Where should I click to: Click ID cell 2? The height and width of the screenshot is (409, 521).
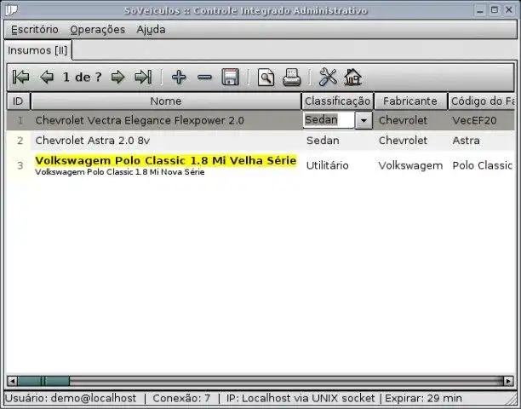[x=20, y=141]
